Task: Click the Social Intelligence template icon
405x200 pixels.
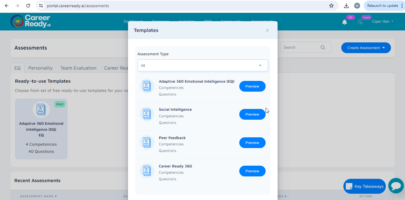Action: (147, 114)
